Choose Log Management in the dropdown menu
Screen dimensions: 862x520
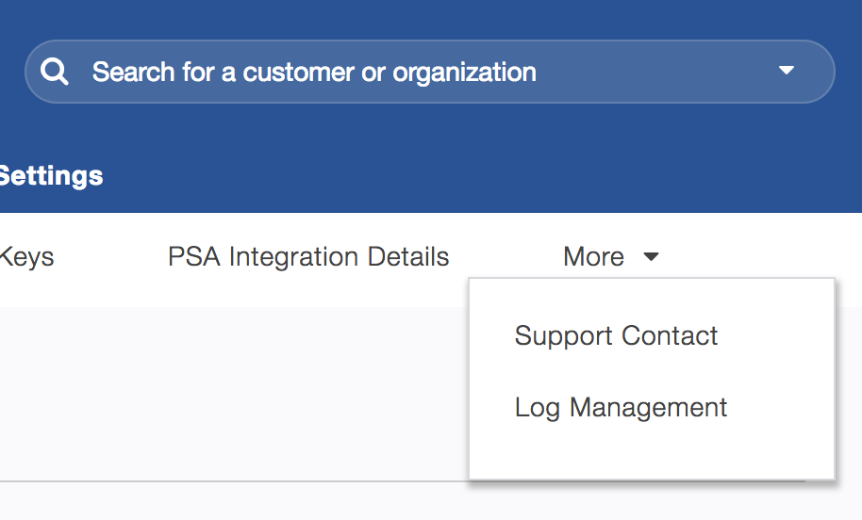click(621, 407)
